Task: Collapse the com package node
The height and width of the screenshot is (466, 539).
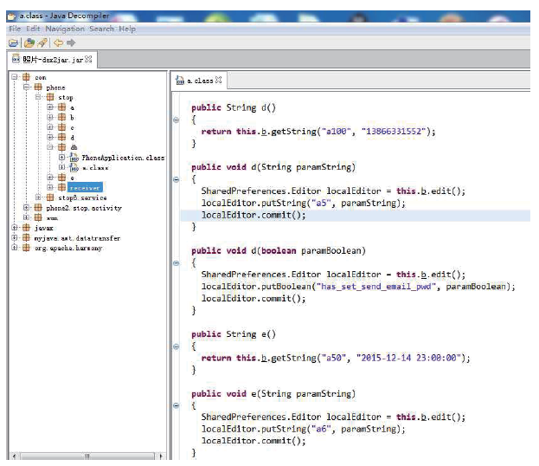Action: click(x=16, y=78)
